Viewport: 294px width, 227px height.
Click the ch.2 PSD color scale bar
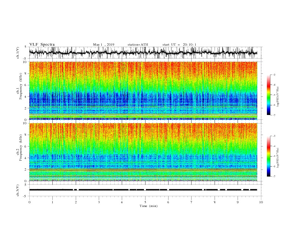269,156
